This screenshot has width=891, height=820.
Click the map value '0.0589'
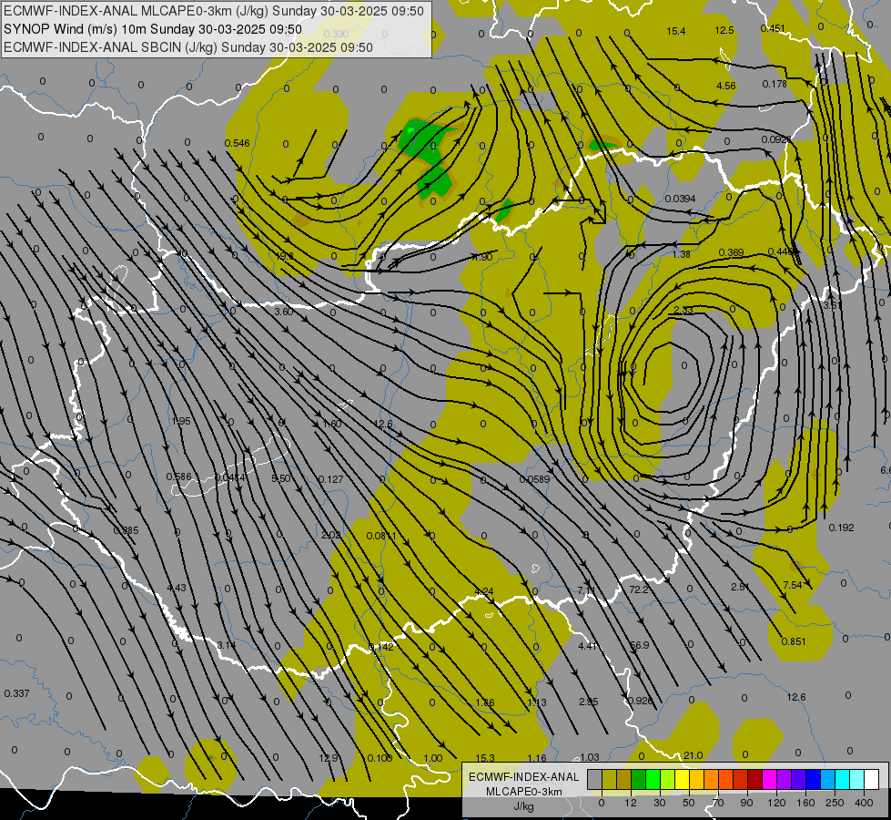pyautogui.click(x=535, y=480)
